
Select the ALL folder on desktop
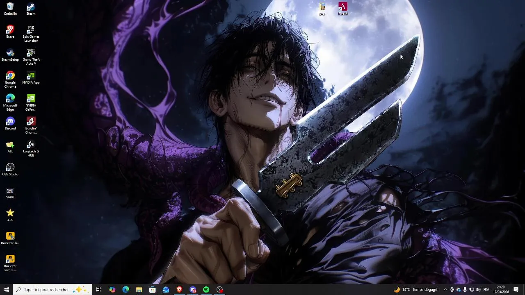click(10, 147)
